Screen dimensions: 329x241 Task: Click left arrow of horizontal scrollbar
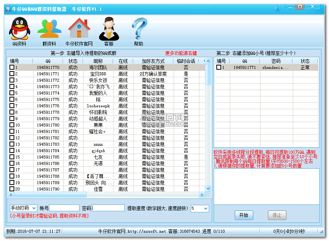point(11,195)
